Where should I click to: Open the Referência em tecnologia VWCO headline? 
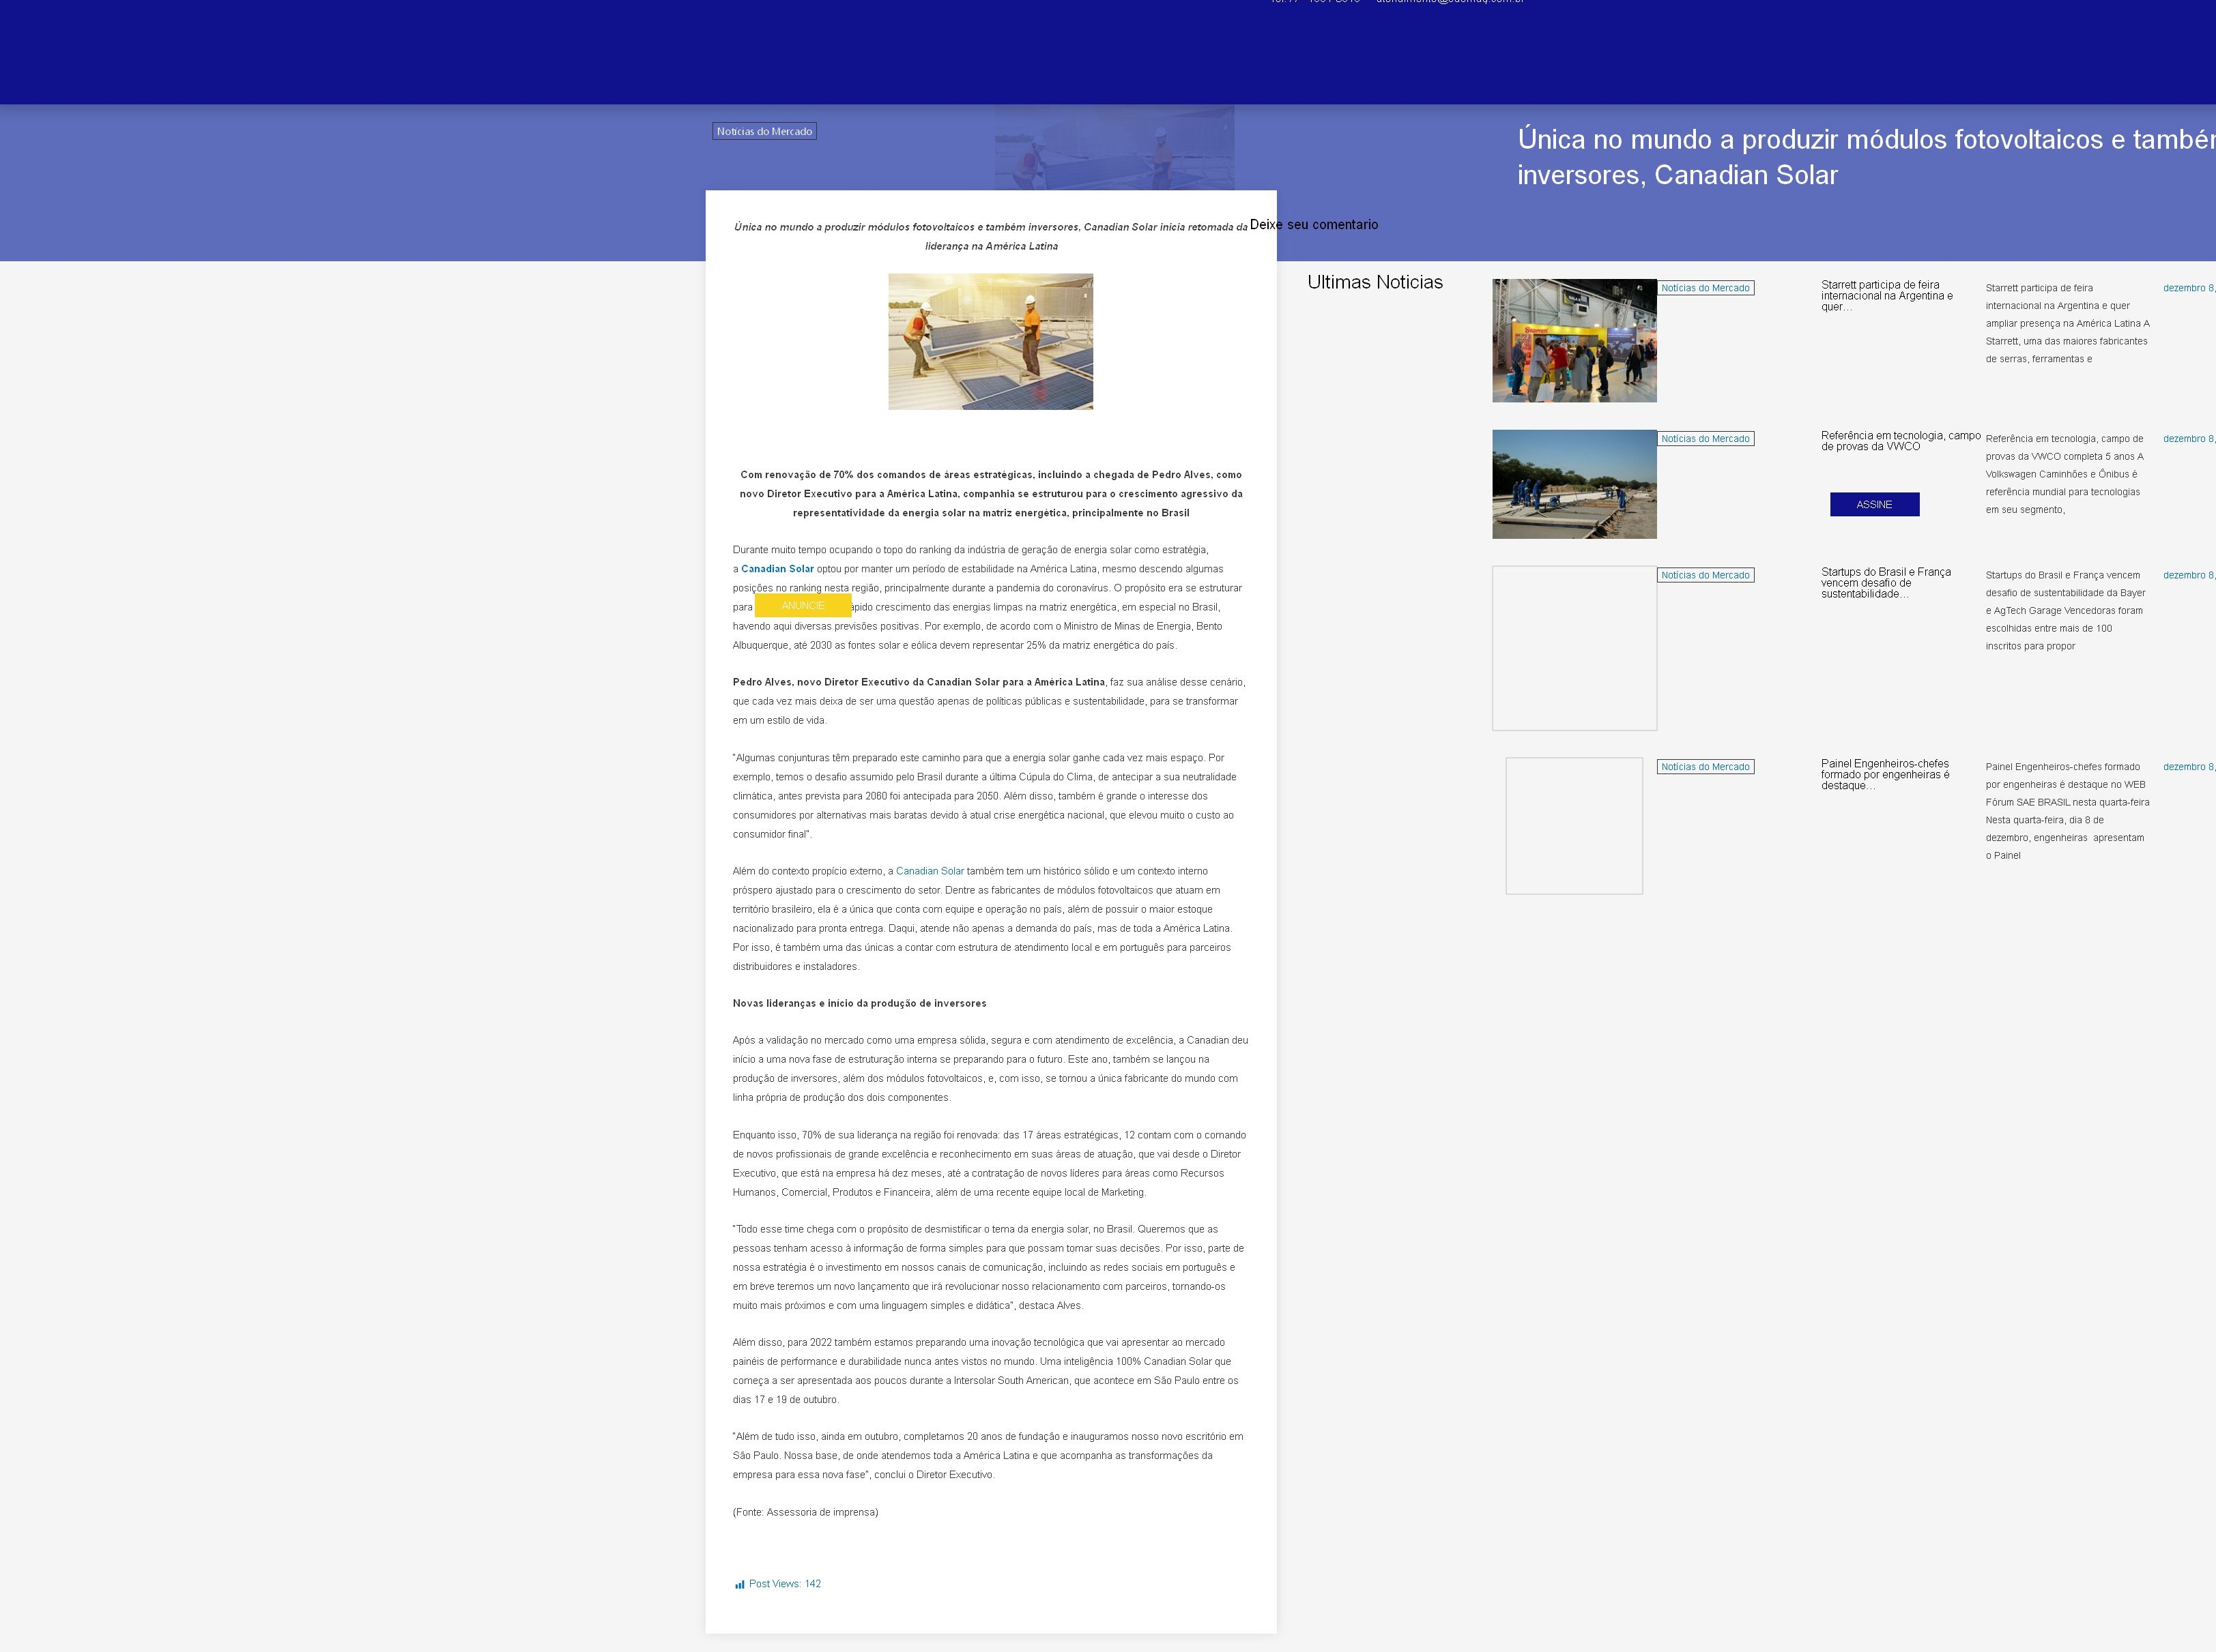(1899, 441)
